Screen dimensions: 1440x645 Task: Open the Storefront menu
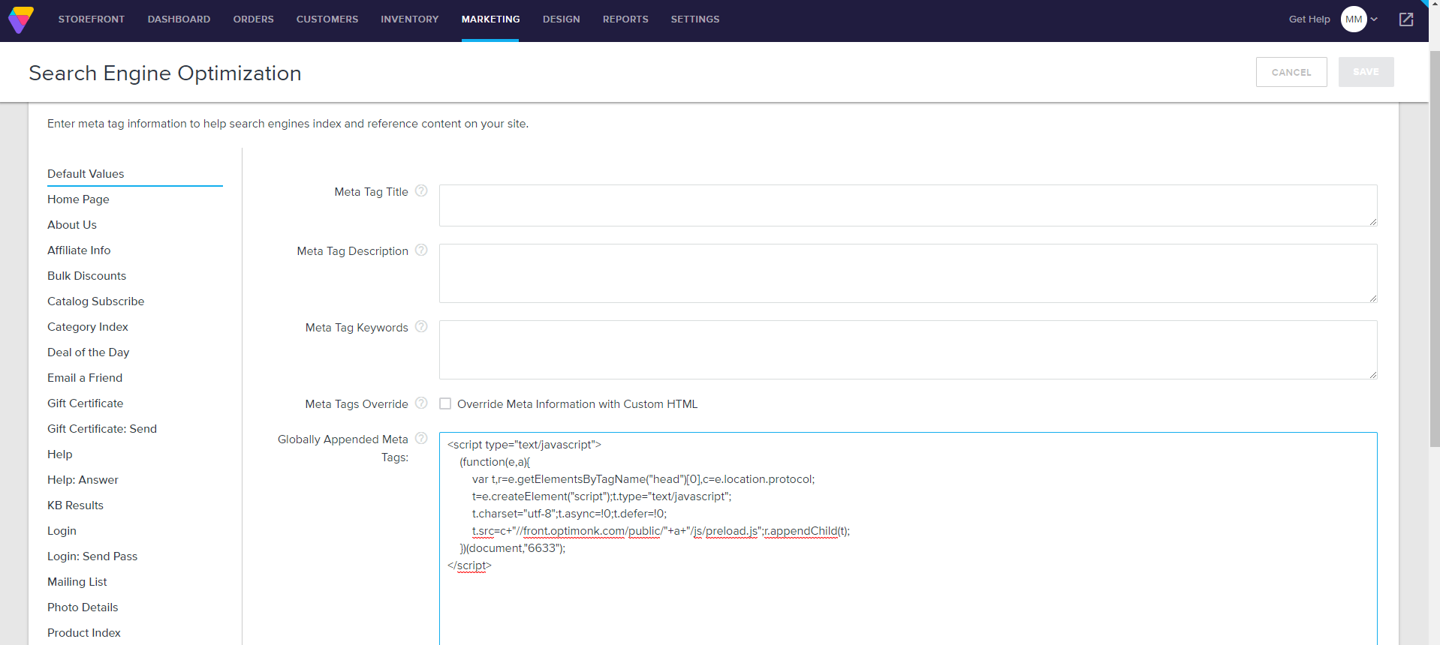[x=92, y=19]
